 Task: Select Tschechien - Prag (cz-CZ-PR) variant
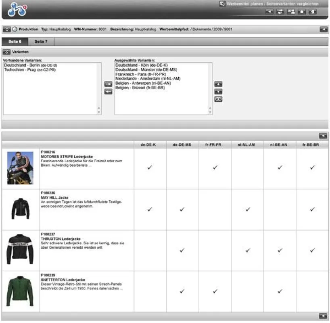point(30,70)
